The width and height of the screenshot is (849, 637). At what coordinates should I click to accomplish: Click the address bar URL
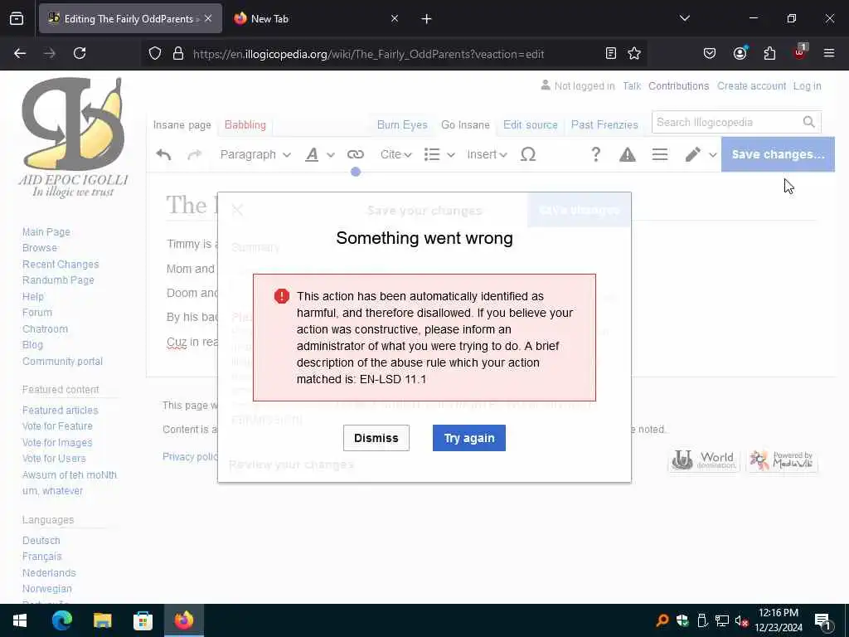click(x=368, y=54)
